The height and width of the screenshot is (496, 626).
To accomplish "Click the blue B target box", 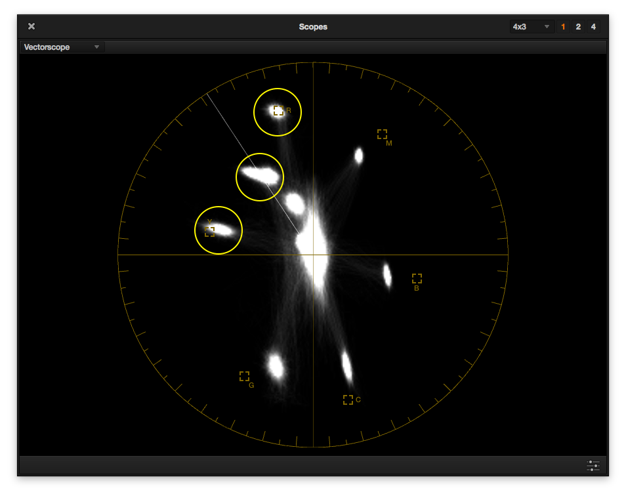I will (x=417, y=278).
